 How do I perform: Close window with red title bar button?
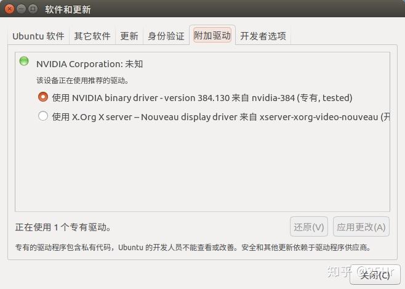10,9
